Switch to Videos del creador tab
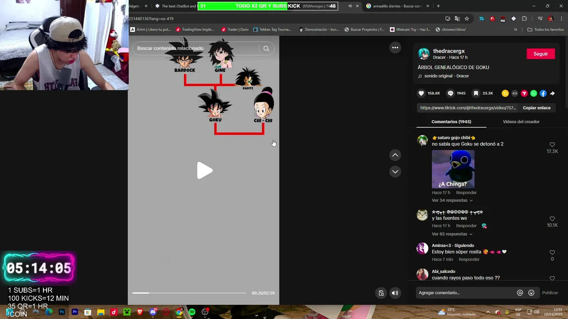The width and height of the screenshot is (568, 319). 521,121
